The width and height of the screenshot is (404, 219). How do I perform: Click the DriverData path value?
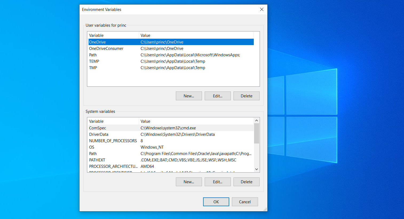tap(178, 134)
